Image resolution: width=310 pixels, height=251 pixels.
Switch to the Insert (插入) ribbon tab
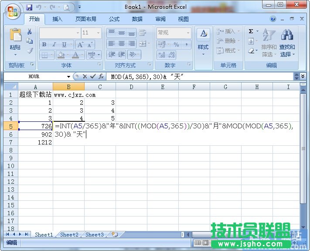[x=58, y=19]
